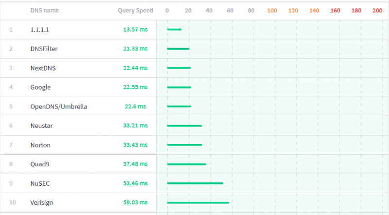Select the NextDNS row name

(x=43, y=68)
